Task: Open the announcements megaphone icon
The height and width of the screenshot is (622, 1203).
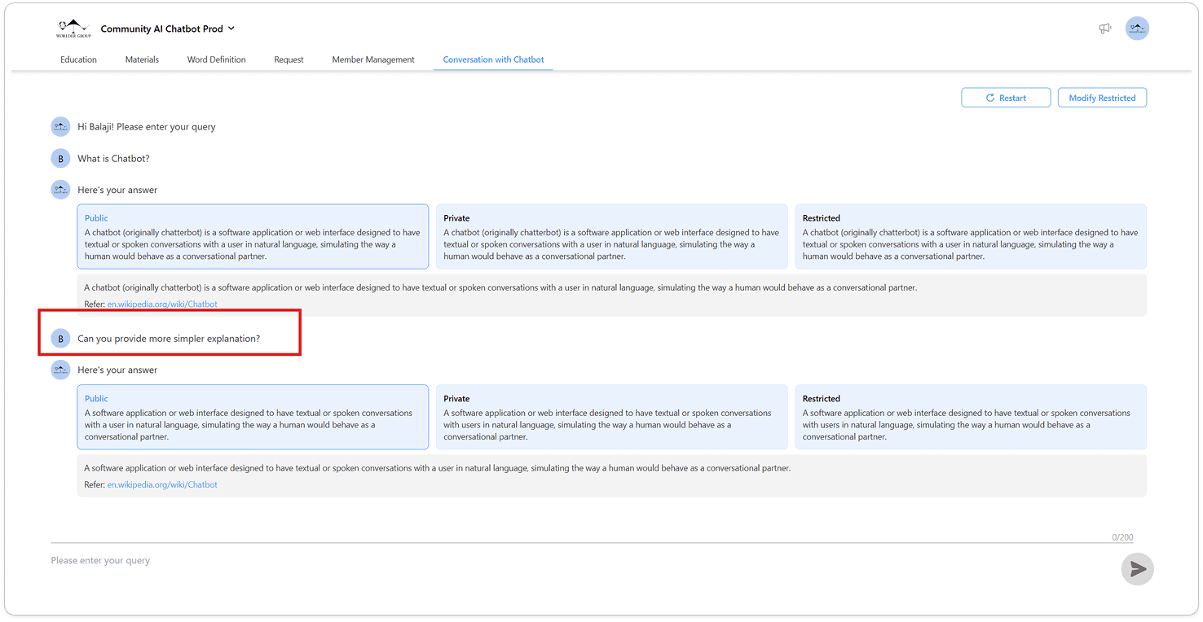Action: (1105, 28)
